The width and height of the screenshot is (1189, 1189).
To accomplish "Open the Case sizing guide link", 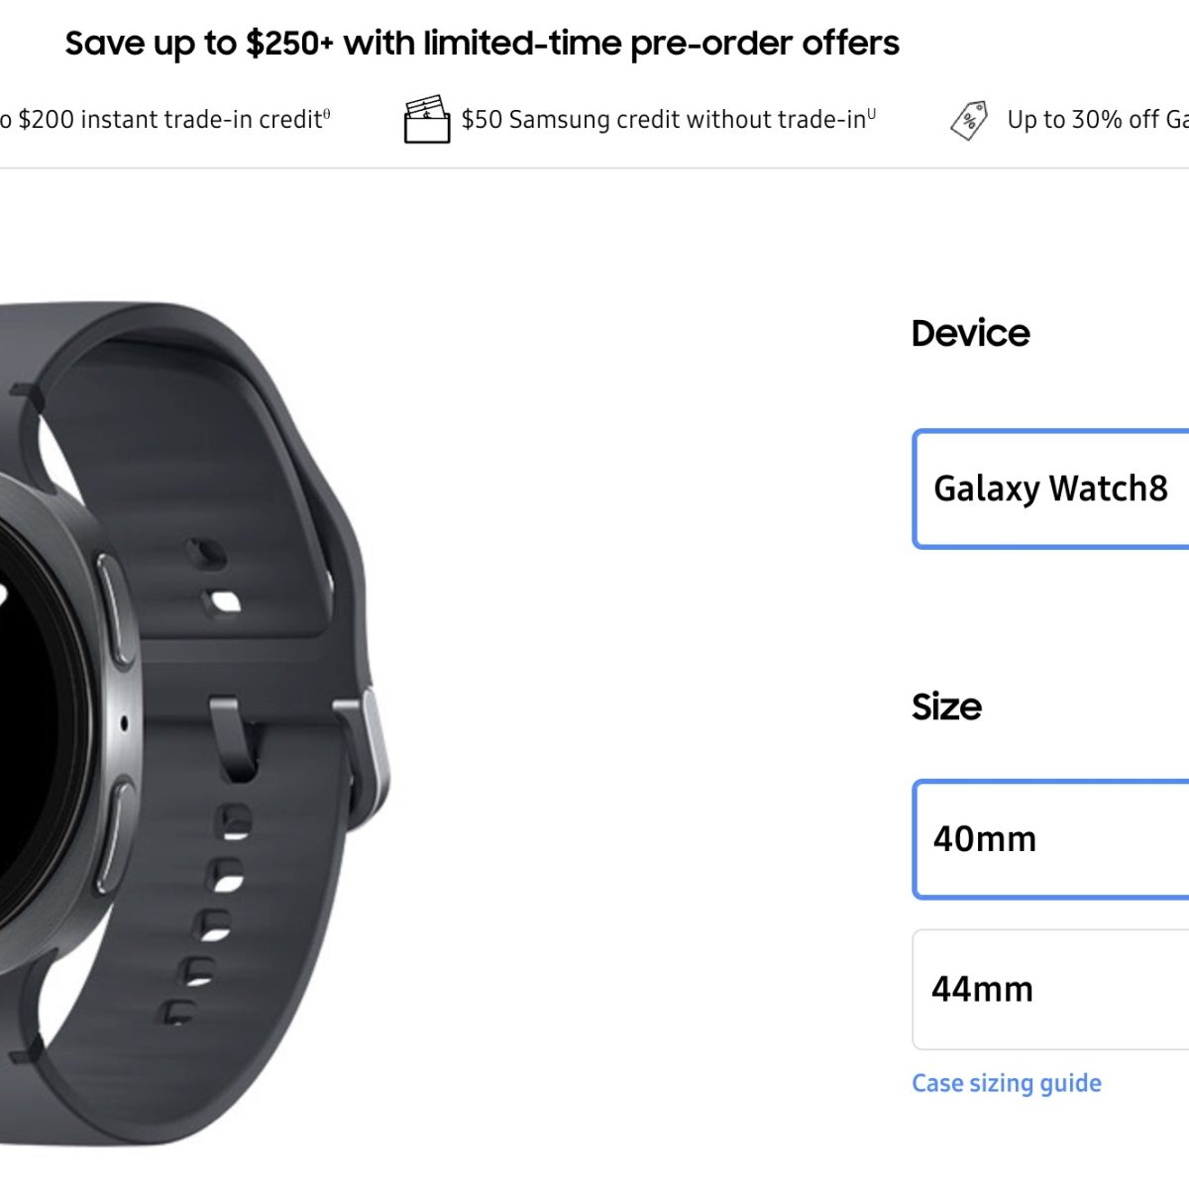I will tap(1006, 1083).
